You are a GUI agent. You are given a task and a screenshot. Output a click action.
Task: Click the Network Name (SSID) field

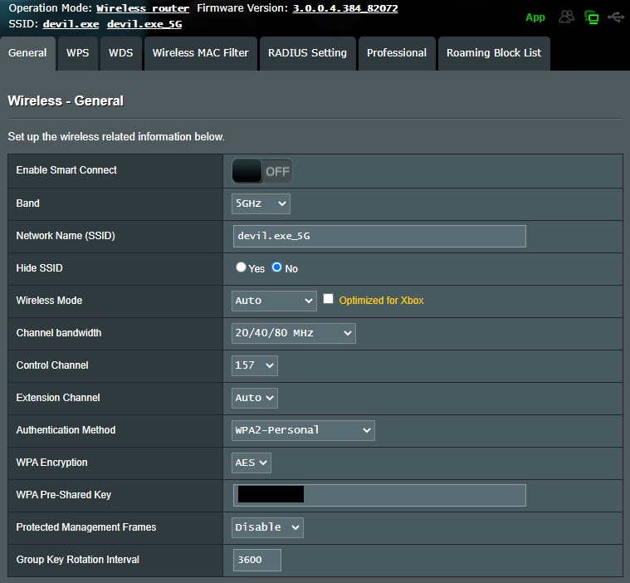[379, 236]
